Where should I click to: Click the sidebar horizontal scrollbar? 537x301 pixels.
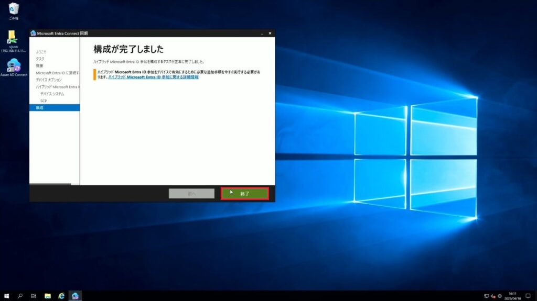(50, 184)
